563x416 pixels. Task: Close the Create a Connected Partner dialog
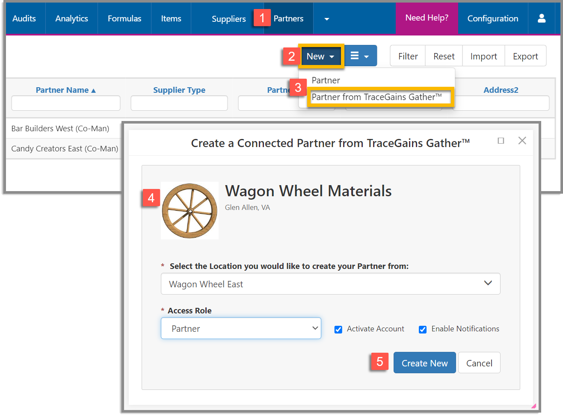pos(522,141)
